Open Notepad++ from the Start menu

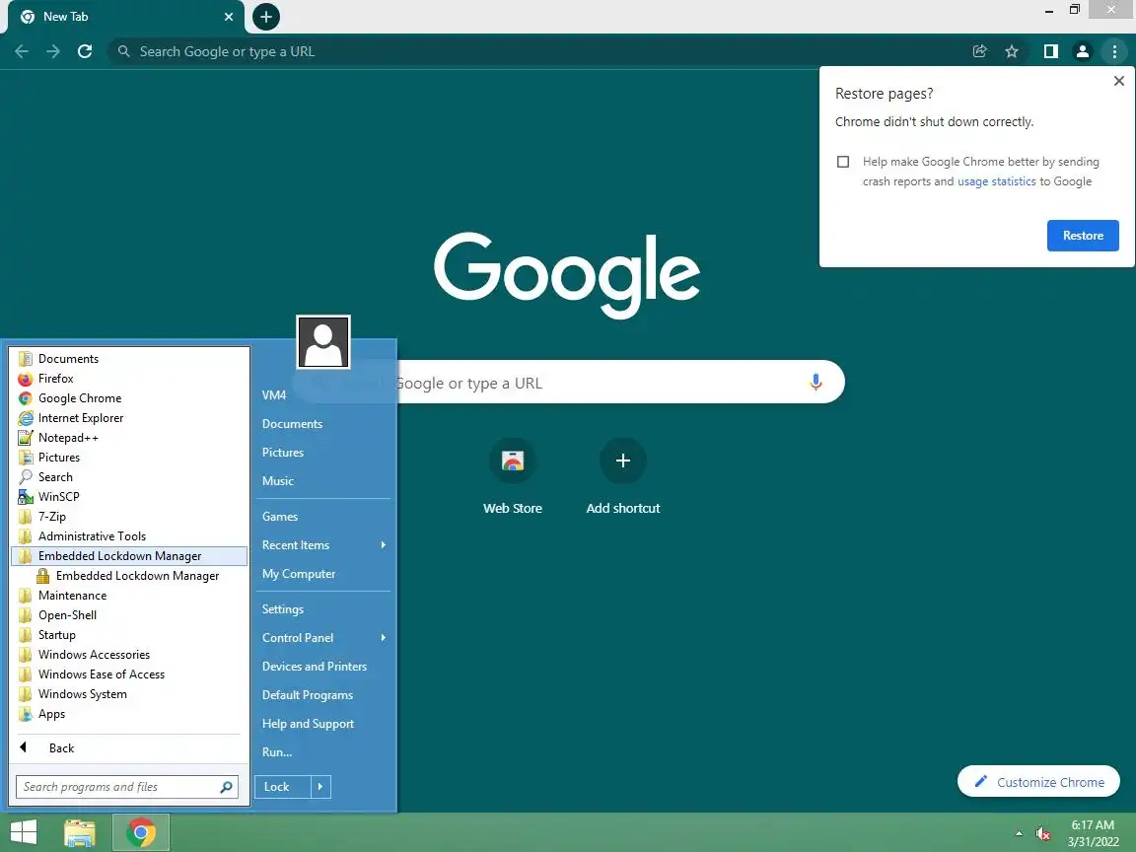(130, 438)
